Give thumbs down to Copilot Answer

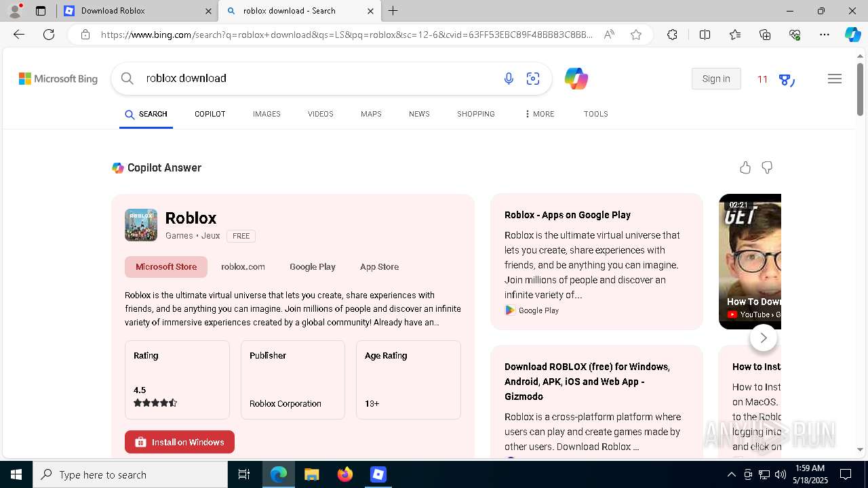767,167
